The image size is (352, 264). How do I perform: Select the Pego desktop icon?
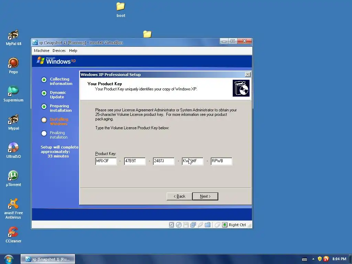(13, 66)
